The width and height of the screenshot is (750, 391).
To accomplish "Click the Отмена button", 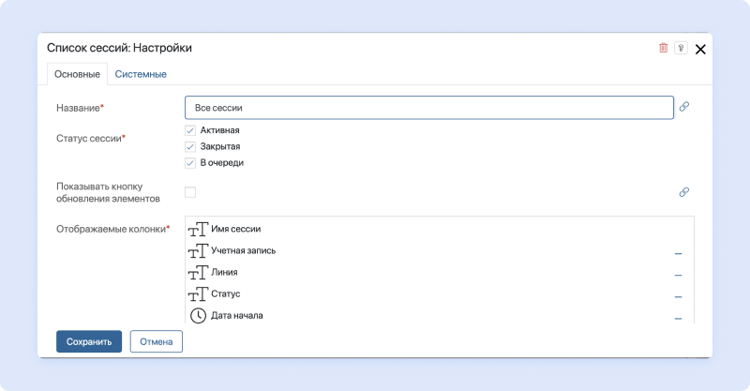I will pos(156,341).
